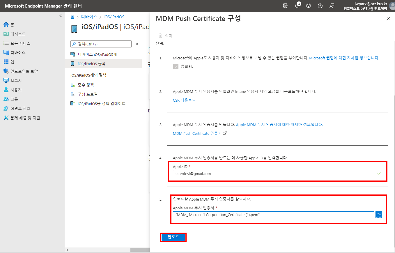The height and width of the screenshot is (253, 395).
Task: Select iOS/iPadOS 등록 menu item
Action: click(103, 63)
